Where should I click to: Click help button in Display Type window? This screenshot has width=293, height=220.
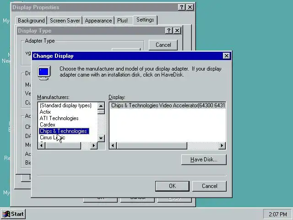tap(169, 31)
